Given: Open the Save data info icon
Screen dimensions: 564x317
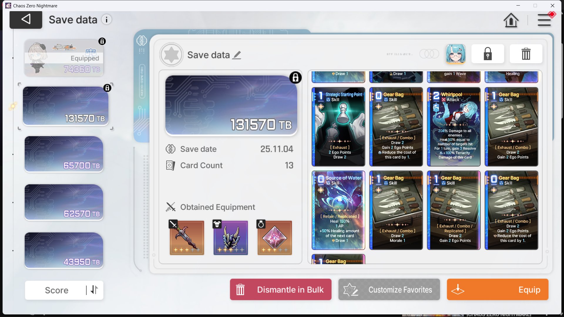Looking at the screenshot, I should [107, 20].
